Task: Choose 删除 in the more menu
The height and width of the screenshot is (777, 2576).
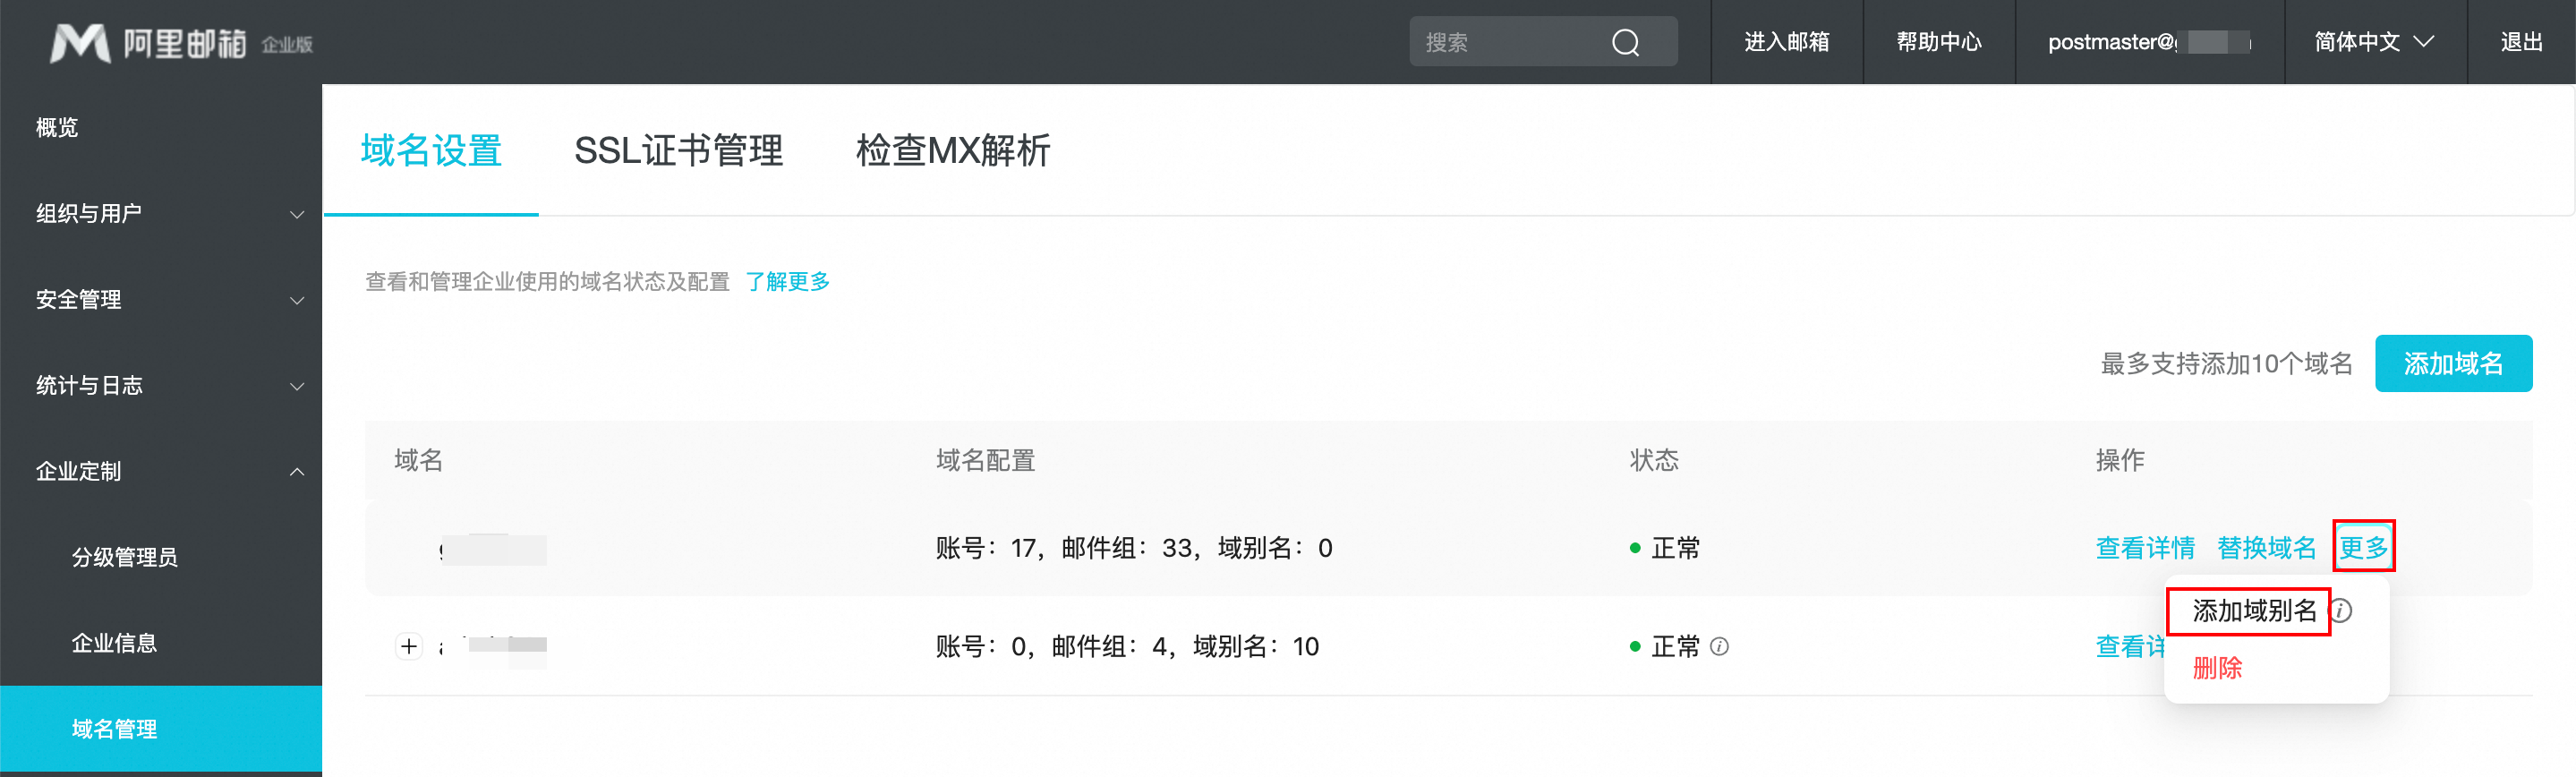Action: pos(2217,668)
